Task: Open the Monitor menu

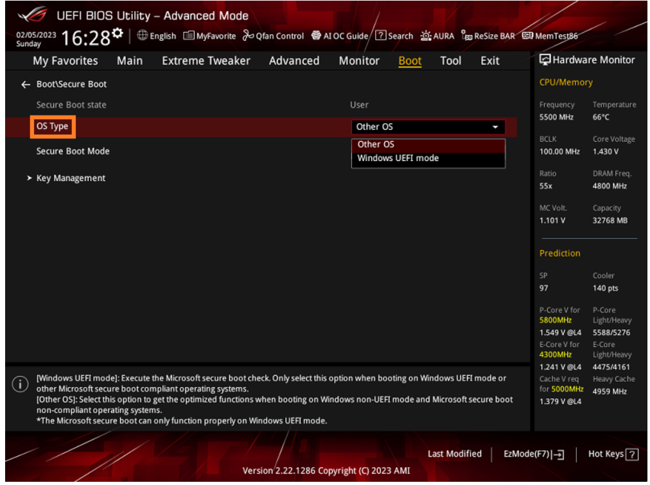Action: [358, 60]
